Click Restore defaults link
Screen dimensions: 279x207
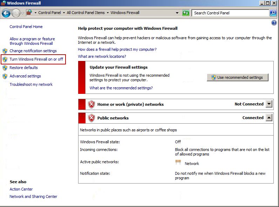[x=23, y=68]
